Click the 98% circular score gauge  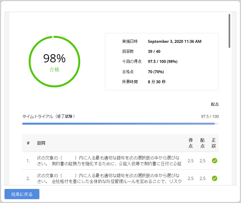tap(54, 61)
